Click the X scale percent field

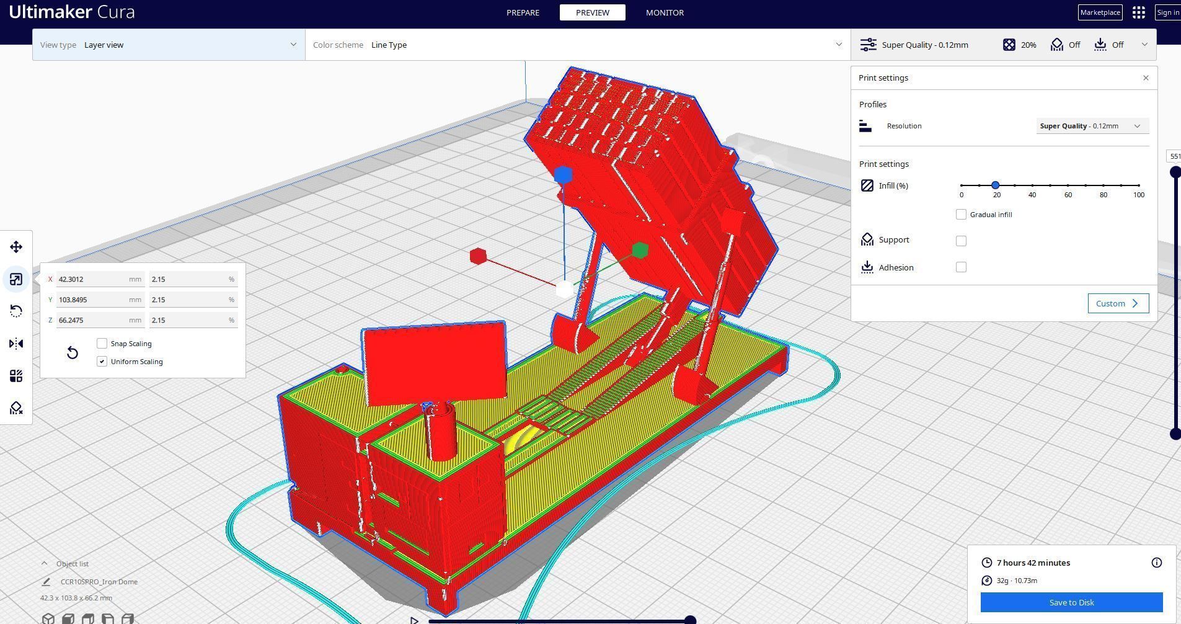pos(193,279)
